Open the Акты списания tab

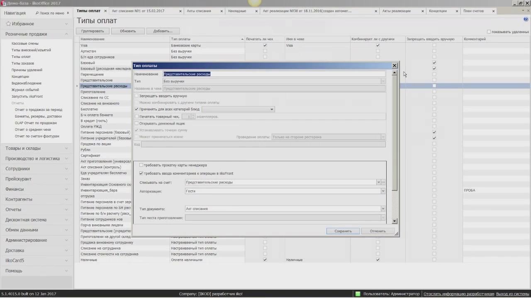pyautogui.click(x=199, y=11)
